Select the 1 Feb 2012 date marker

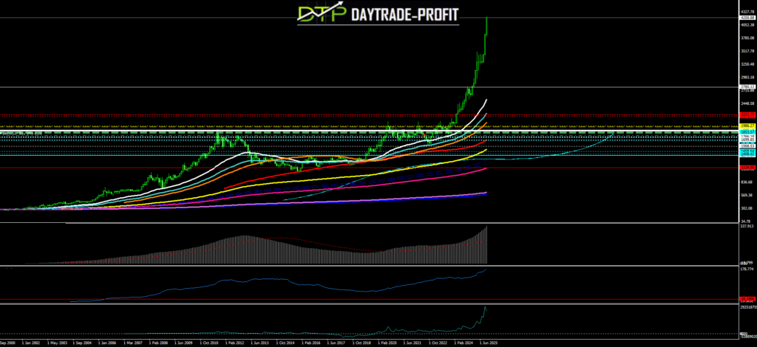235,343
